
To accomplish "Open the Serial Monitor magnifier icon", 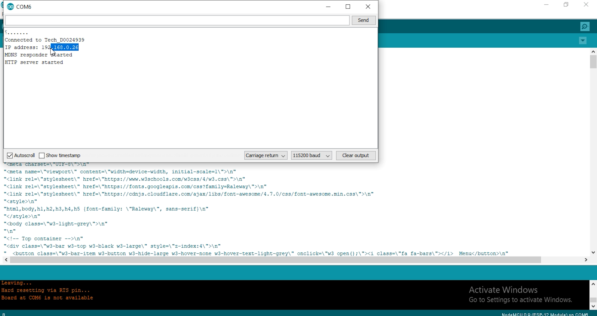I will pyautogui.click(x=585, y=27).
